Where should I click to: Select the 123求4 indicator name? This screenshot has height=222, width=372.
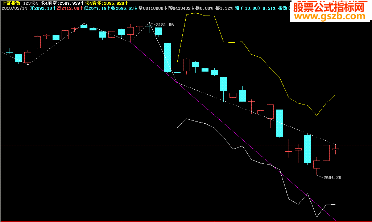tap(30, 3)
